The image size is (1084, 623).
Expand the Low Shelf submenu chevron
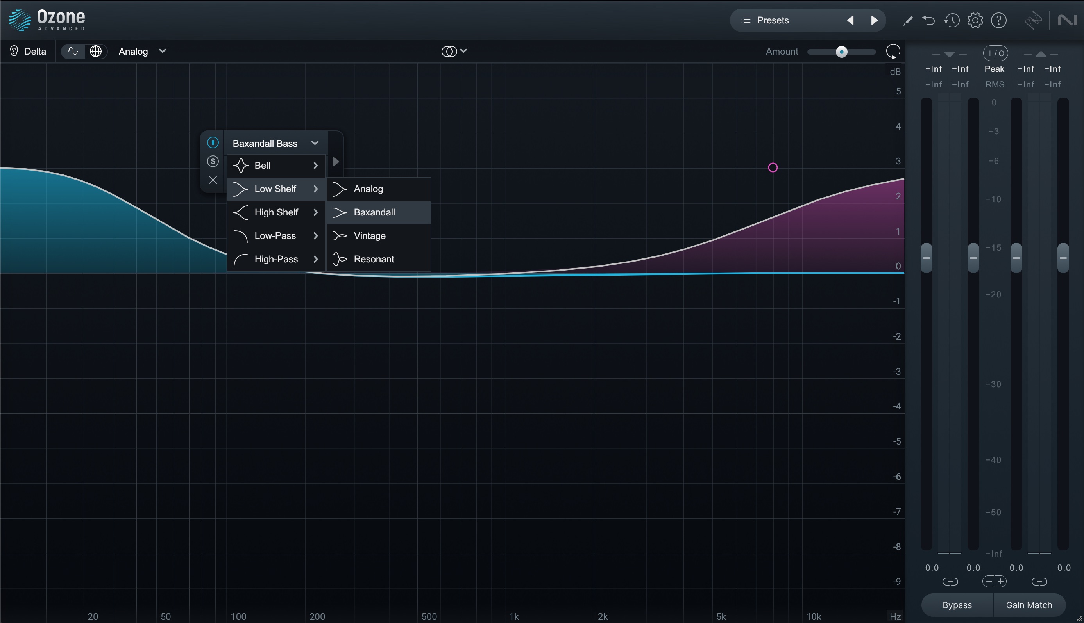click(x=316, y=189)
